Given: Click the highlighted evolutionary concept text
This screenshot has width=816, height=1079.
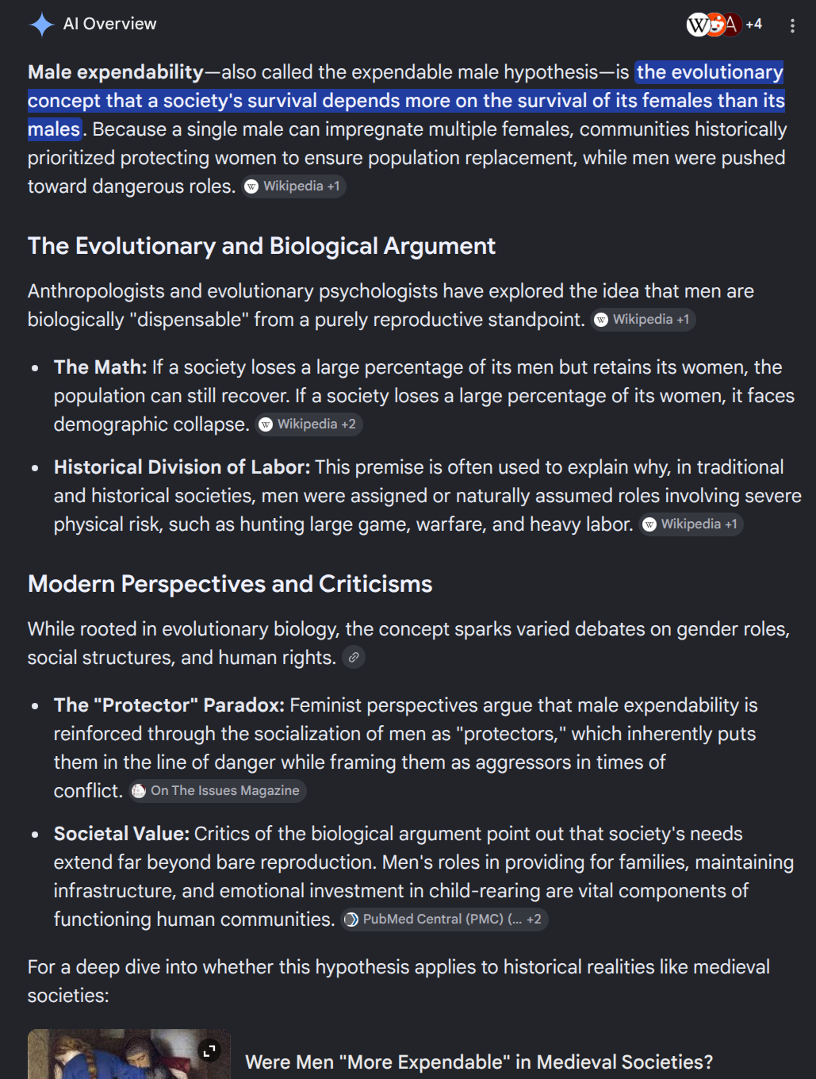Looking at the screenshot, I should [406, 101].
